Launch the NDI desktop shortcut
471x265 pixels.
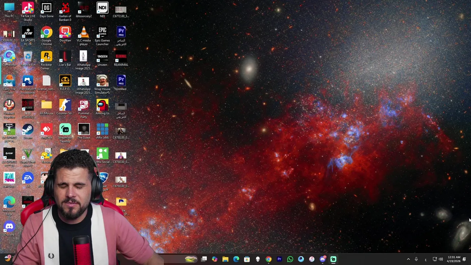click(102, 10)
